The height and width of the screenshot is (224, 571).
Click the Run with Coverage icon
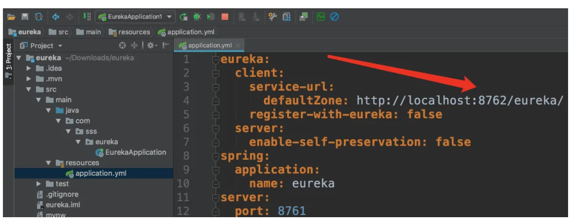point(211,17)
